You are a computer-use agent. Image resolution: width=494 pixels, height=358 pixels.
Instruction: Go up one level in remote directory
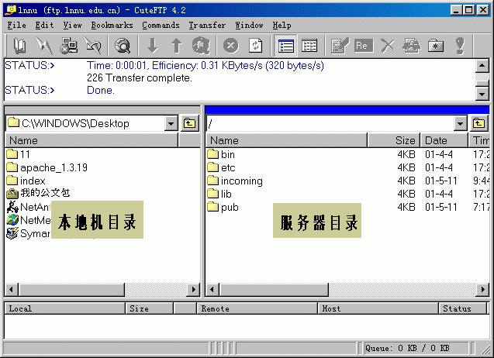click(478, 123)
